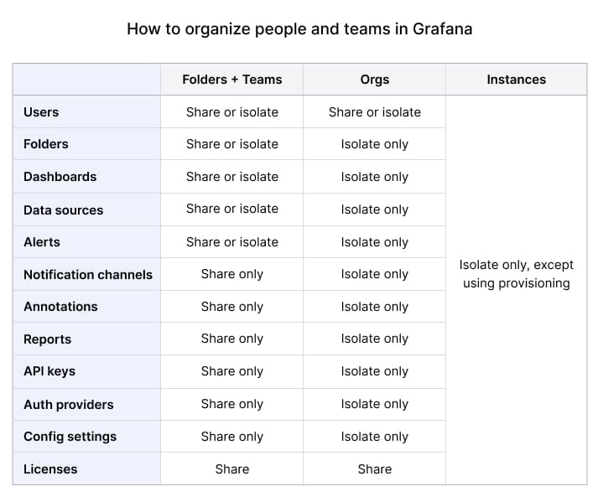The height and width of the screenshot is (502, 603).
Task: Click the "Alerts" row label
Action: [42, 242]
